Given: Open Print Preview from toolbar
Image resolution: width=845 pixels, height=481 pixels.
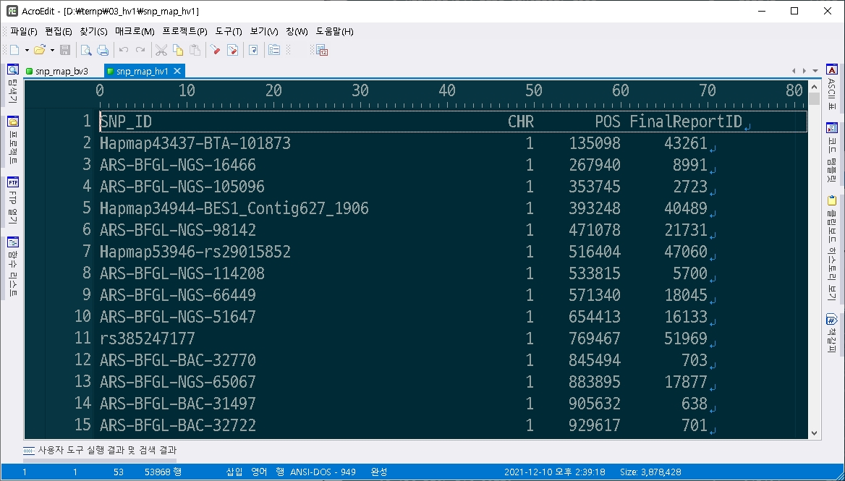Looking at the screenshot, I should point(86,50).
